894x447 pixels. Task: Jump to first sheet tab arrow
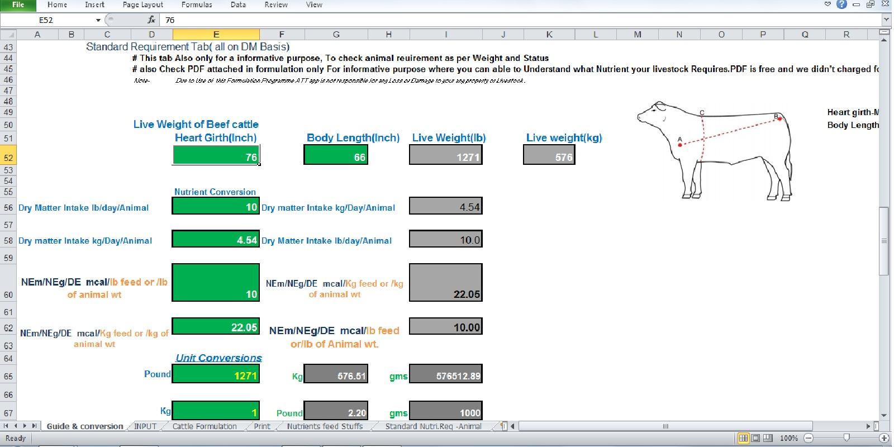(7, 426)
